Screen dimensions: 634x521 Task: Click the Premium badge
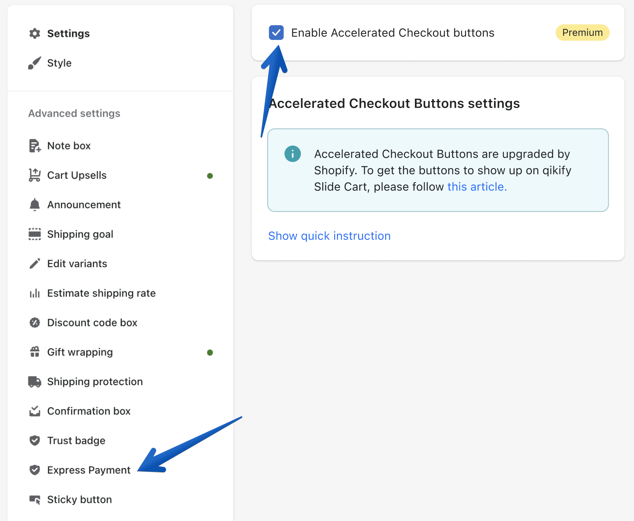[582, 33]
